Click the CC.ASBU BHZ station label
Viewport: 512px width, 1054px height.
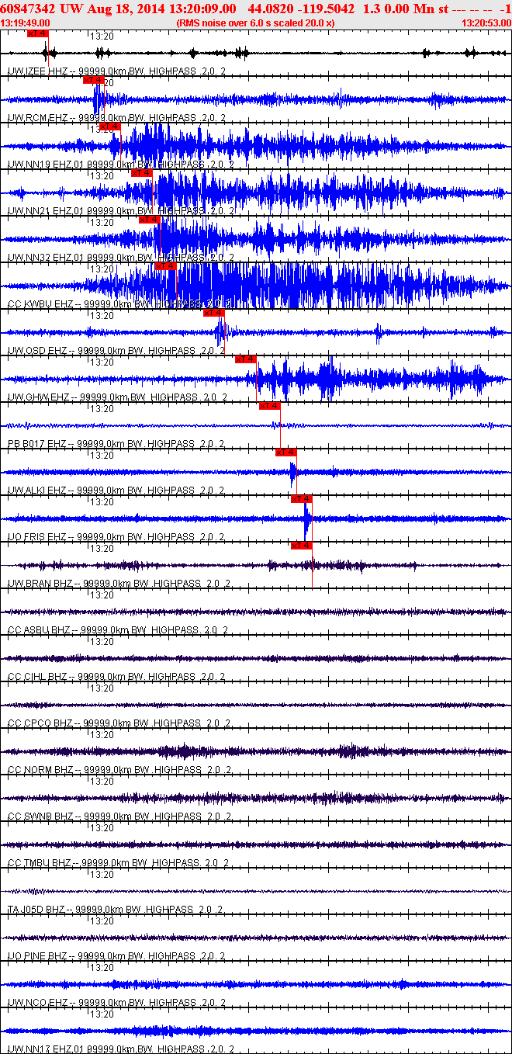[40, 629]
